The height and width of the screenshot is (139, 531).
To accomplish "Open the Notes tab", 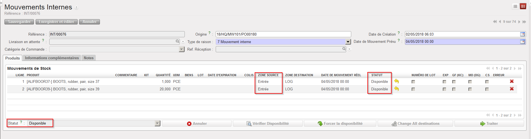I will pyautogui.click(x=88, y=58).
